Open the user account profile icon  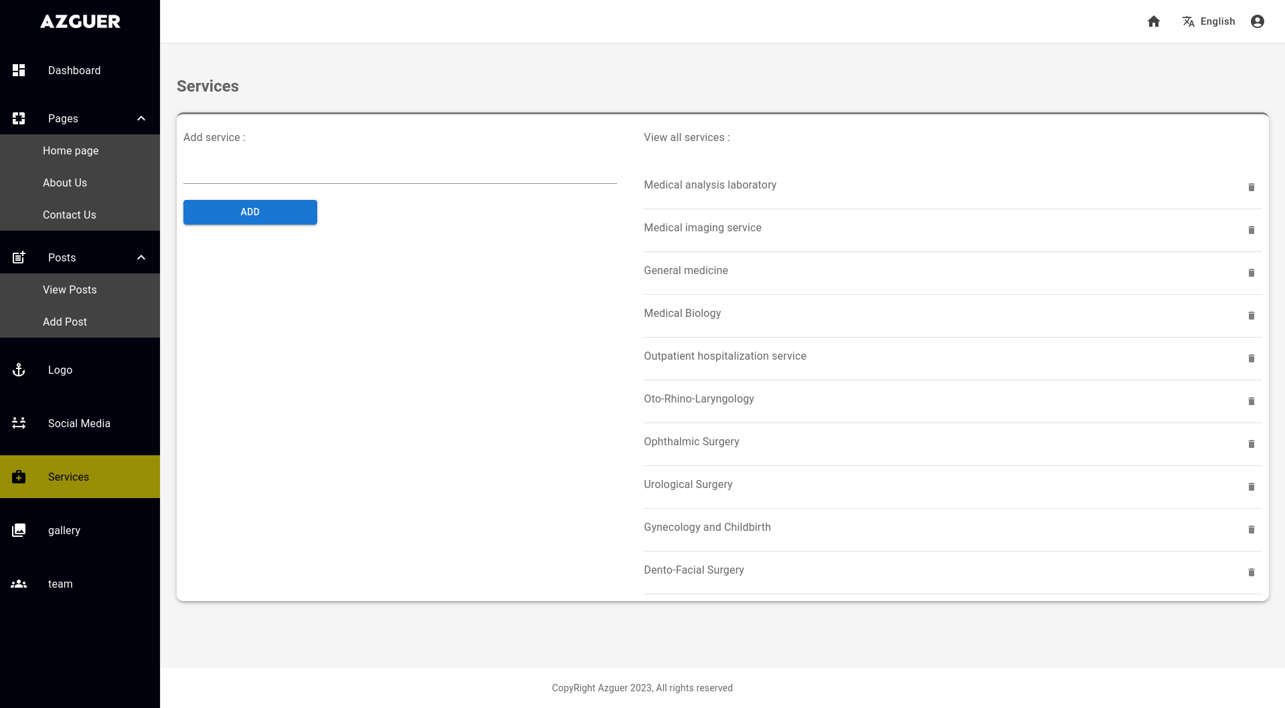tap(1257, 21)
